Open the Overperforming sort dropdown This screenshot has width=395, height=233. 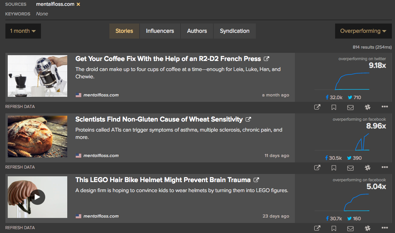coord(363,31)
